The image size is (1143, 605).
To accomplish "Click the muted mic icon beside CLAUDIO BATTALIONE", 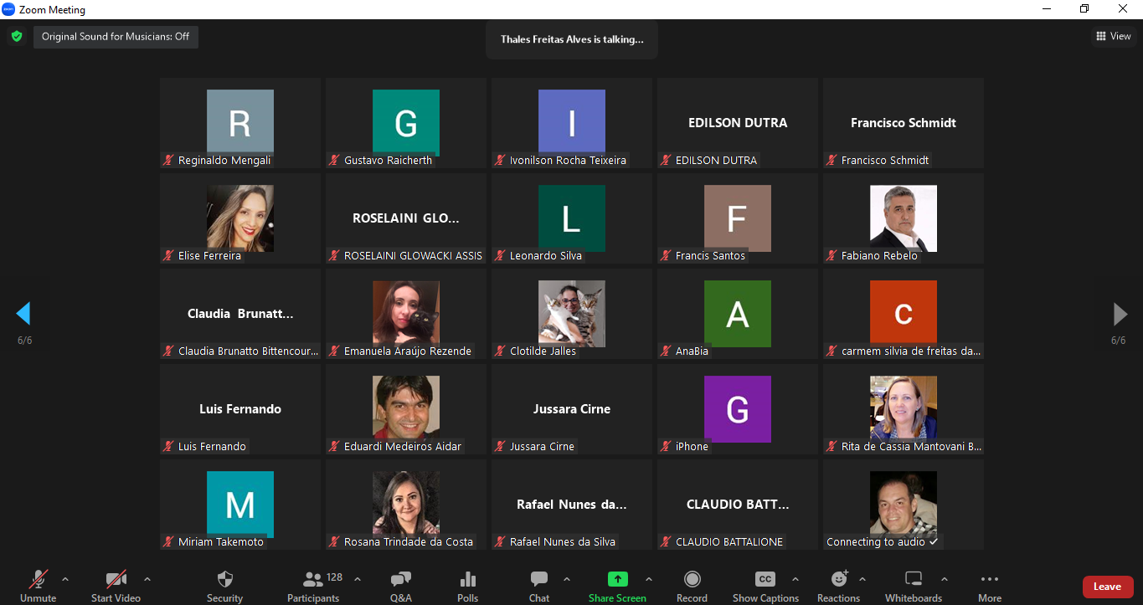I will (x=667, y=542).
